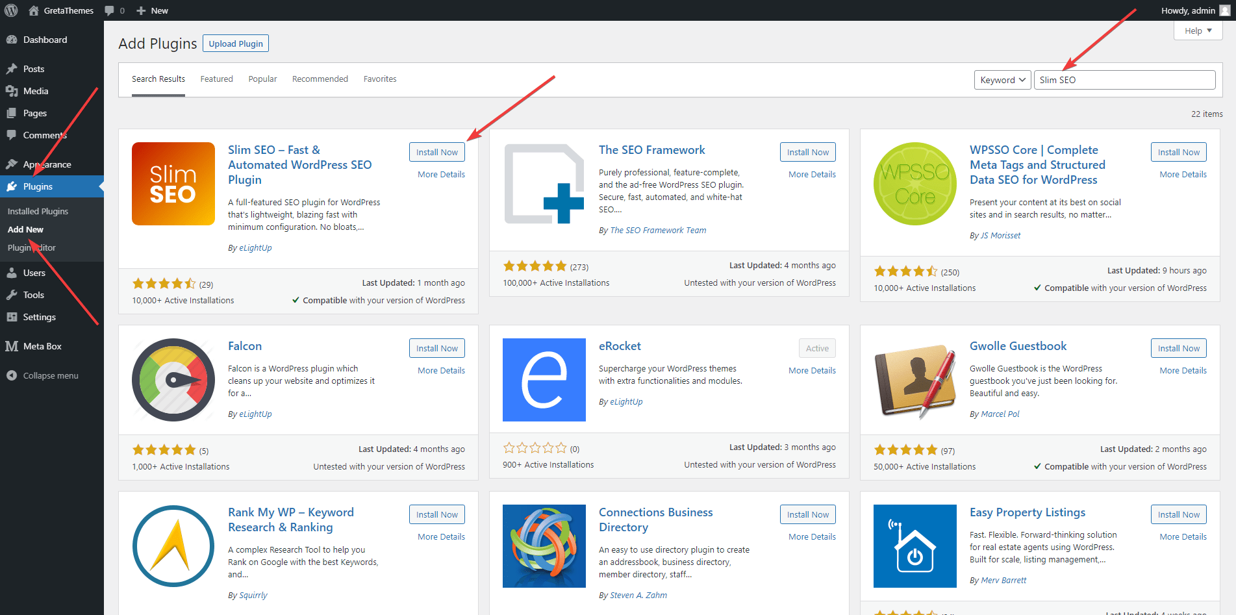Open the Keyword search type dropdown
Image resolution: width=1236 pixels, height=615 pixels.
point(1002,79)
